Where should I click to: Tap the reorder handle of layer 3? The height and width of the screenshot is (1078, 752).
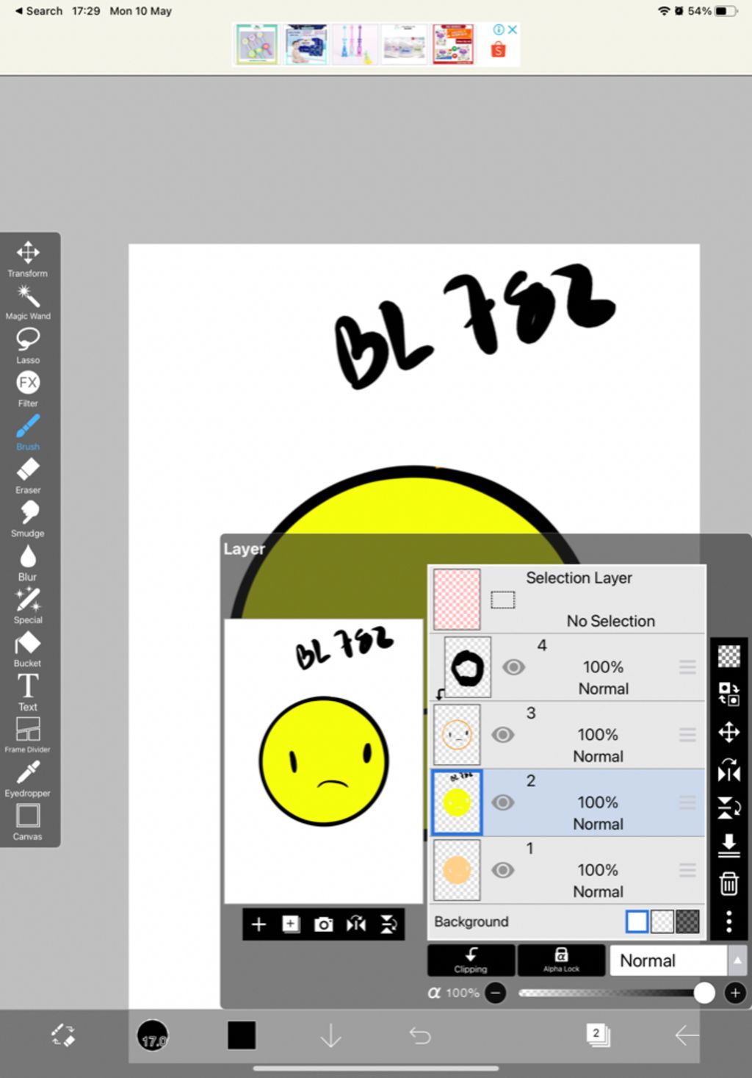point(687,735)
